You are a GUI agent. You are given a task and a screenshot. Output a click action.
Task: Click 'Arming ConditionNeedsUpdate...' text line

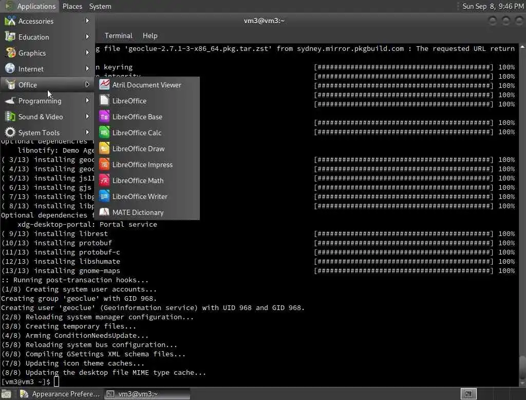coord(75,336)
